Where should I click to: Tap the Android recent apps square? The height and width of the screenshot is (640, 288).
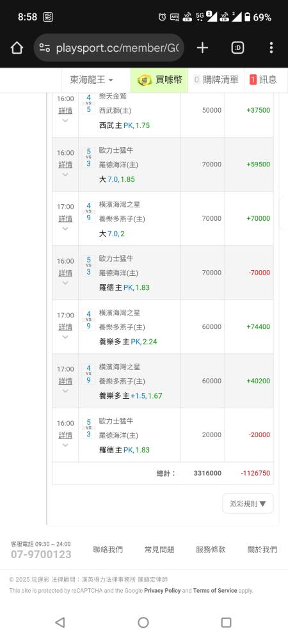click(x=226, y=622)
